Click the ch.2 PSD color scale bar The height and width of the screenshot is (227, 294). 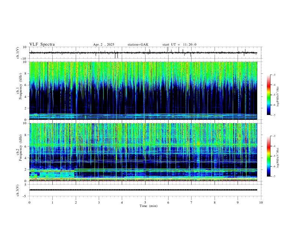coord(268,156)
